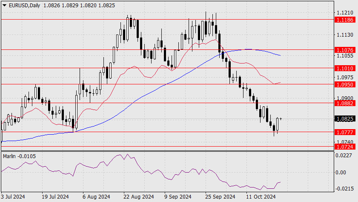Image resolution: width=358 pixels, height=202 pixels.
Task: Click the 25 Sep 2024 date marker
Action: 220,197
